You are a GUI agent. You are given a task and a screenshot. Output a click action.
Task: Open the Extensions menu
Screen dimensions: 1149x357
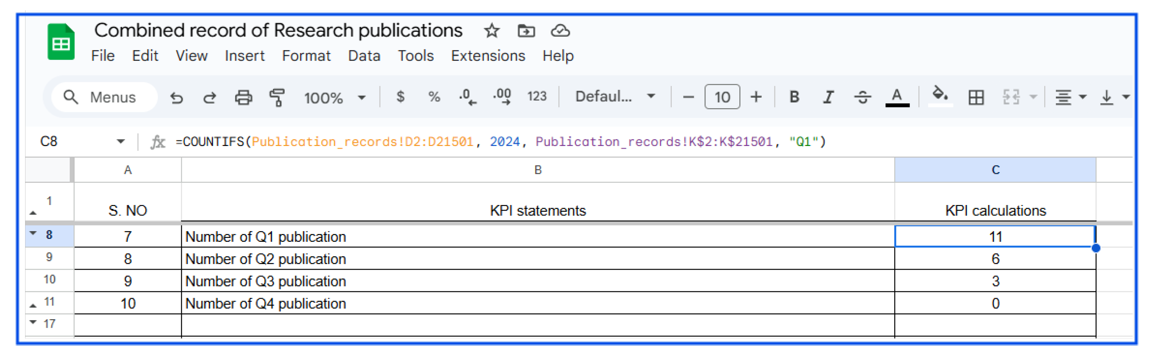(487, 56)
